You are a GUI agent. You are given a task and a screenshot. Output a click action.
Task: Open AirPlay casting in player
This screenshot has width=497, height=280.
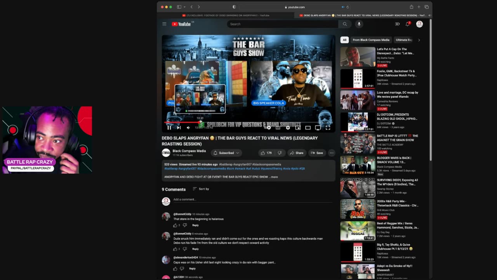[318, 128]
